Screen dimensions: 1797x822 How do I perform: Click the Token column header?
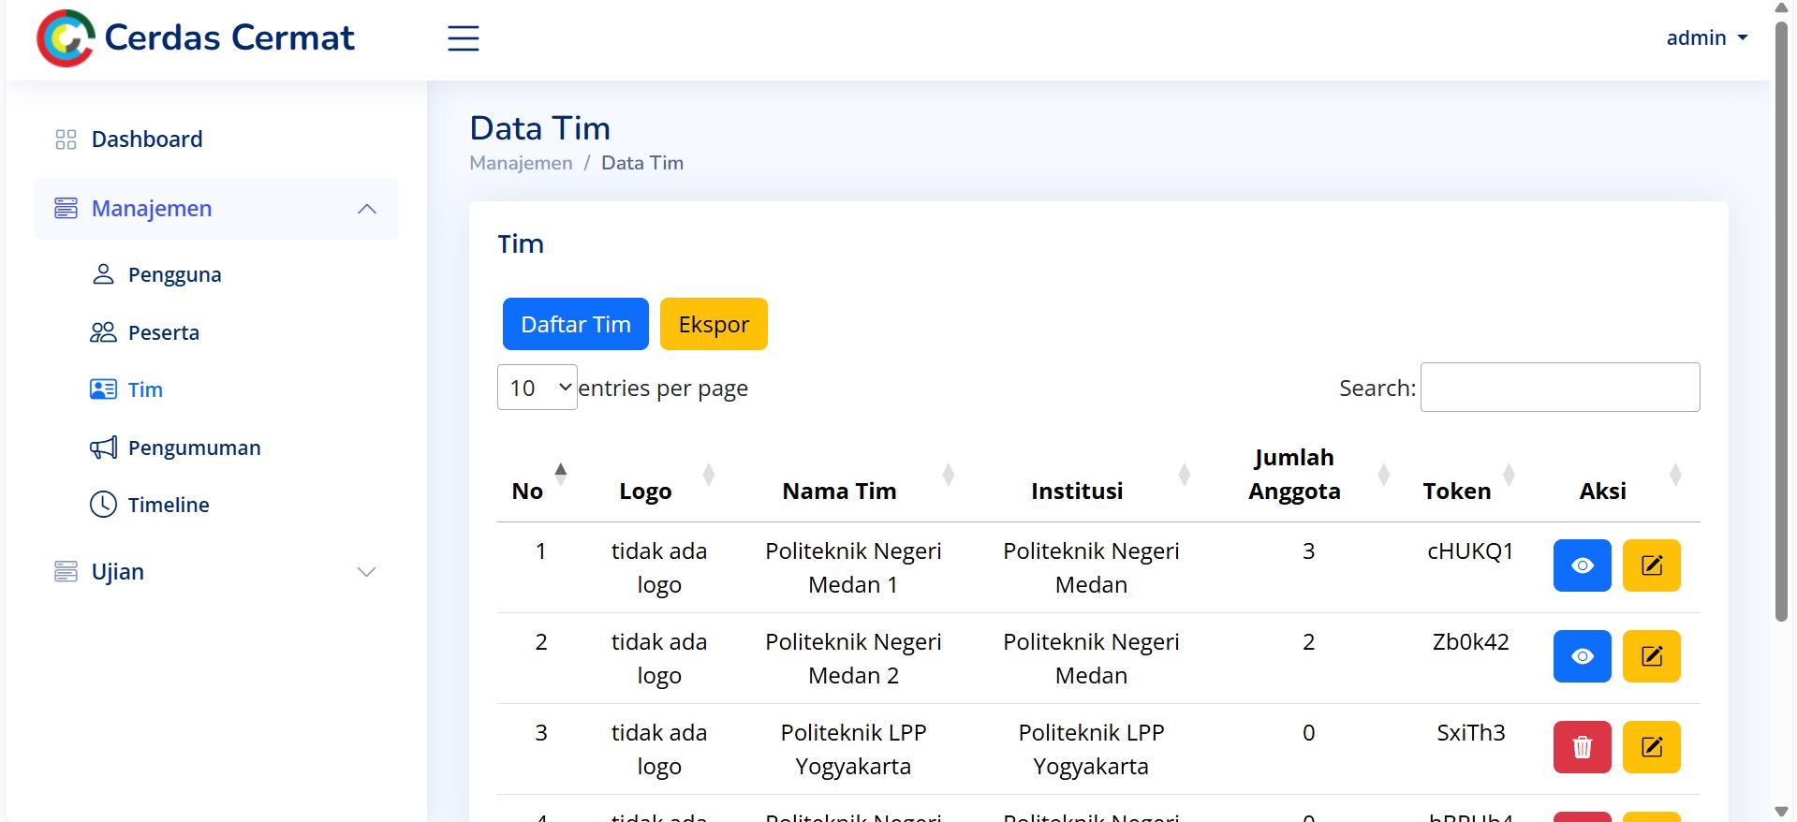coord(1457,492)
